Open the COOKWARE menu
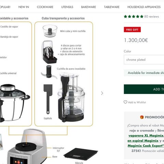The width and height of the screenshot is (164, 164). (x=45, y=7)
